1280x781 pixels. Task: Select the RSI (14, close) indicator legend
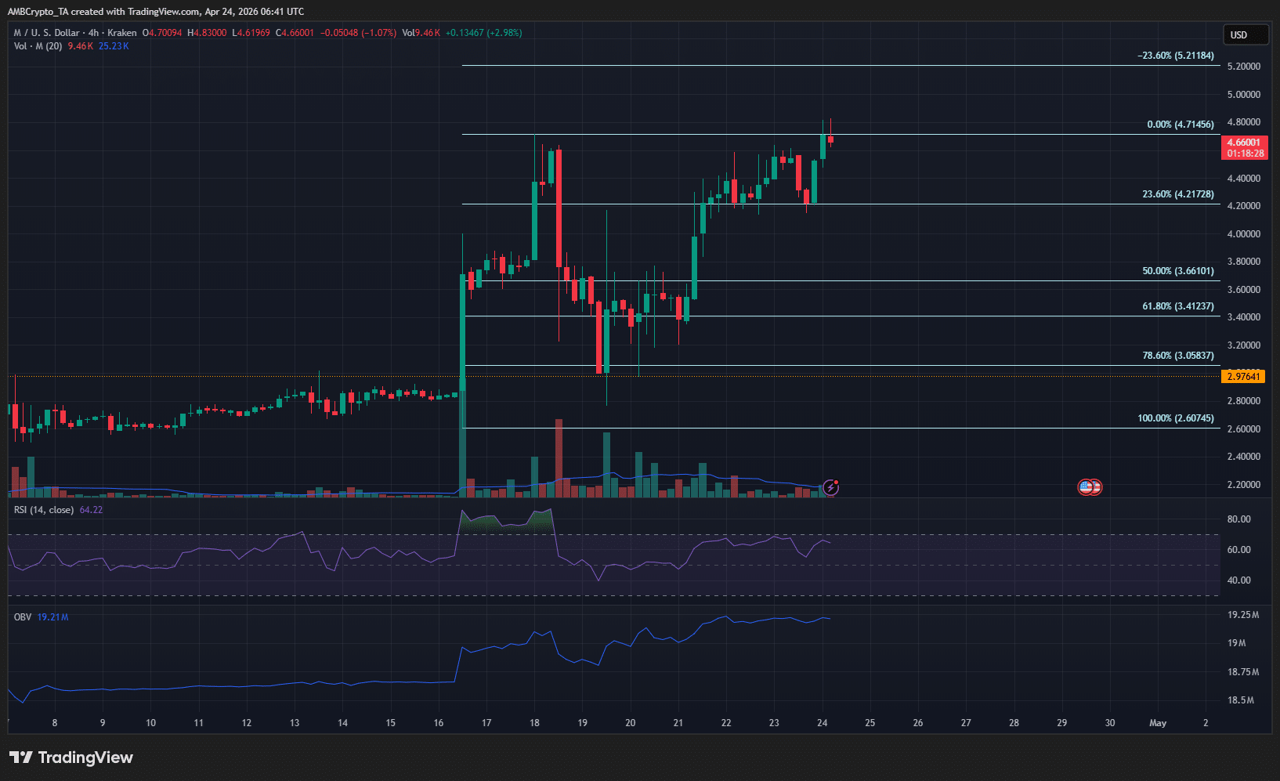(x=44, y=510)
